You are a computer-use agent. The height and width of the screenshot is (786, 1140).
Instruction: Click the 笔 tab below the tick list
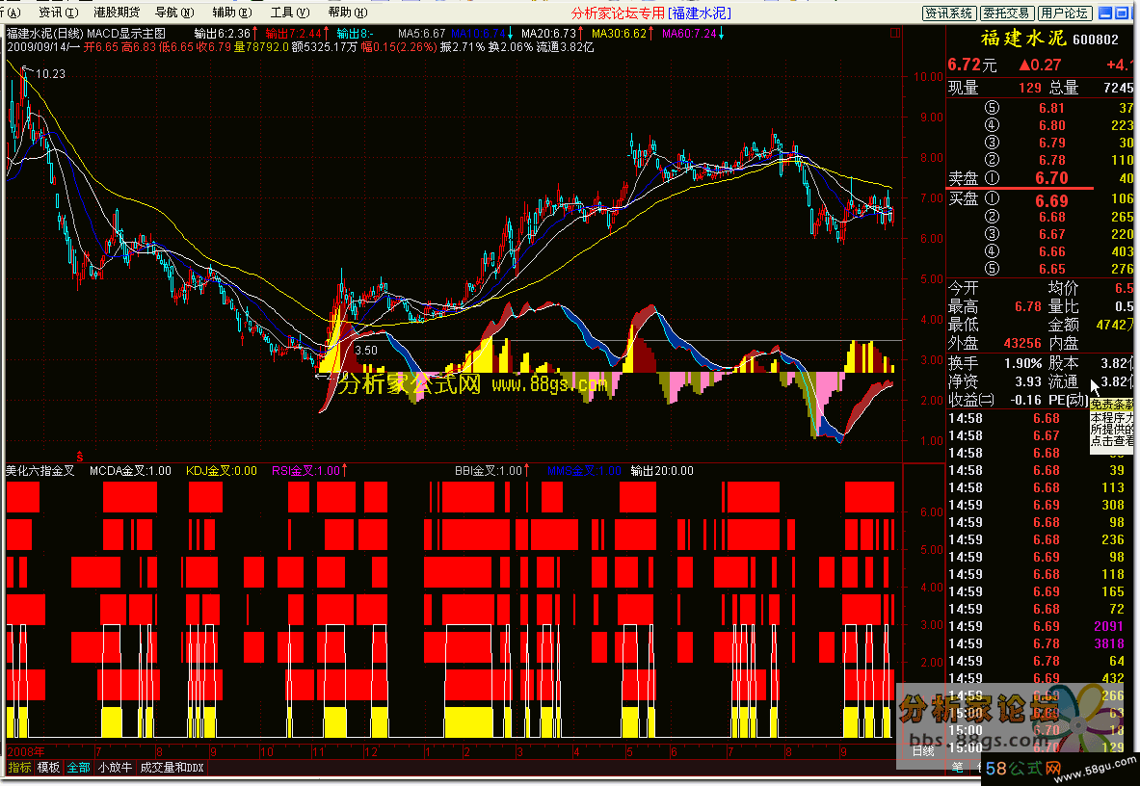tap(958, 767)
